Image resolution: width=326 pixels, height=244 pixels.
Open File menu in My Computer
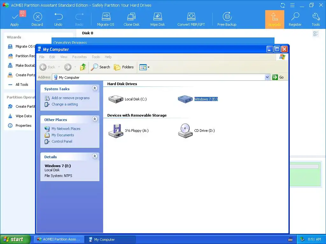click(42, 57)
